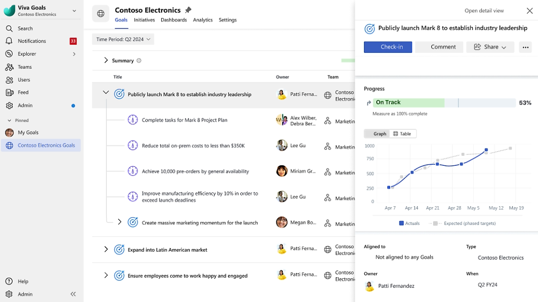Click Open detail view link
Viewport: 538px width, 302px height.
click(484, 11)
